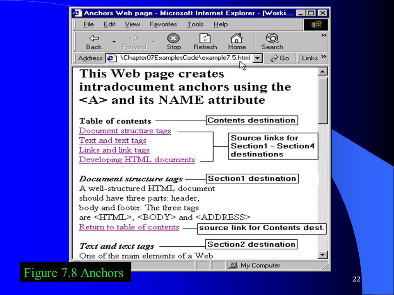Screen dimensions: 394x295
Task: Follow the Text and text tags link
Action: click(x=112, y=141)
